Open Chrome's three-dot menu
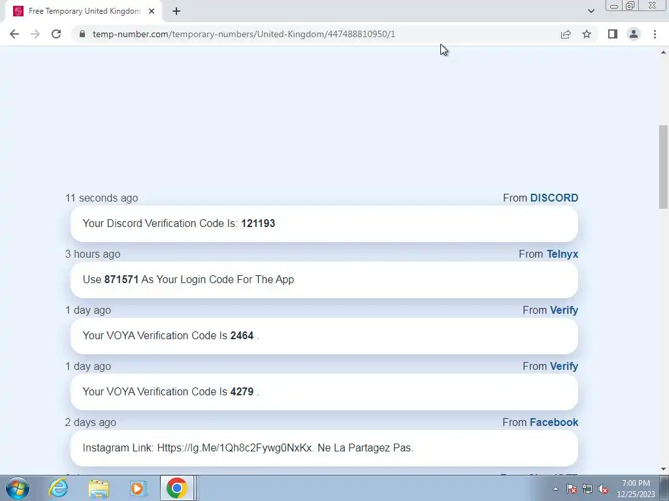 click(x=655, y=34)
